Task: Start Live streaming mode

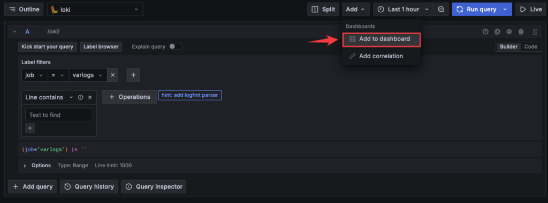Action: tap(531, 10)
